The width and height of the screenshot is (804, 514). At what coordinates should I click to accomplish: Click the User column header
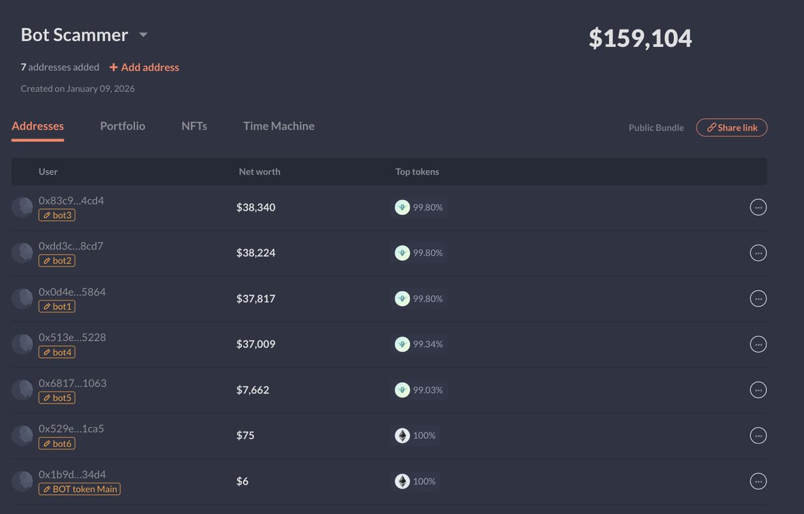pos(48,171)
